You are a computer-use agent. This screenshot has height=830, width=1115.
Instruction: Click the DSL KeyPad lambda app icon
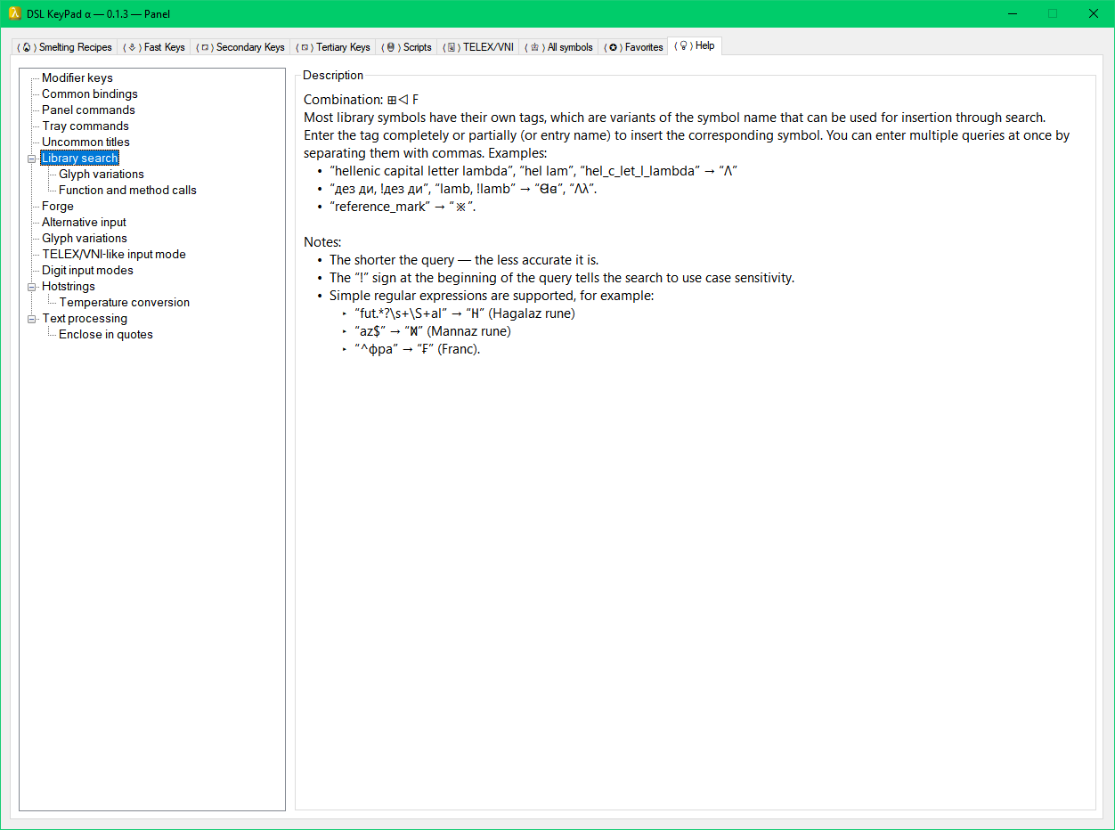pos(14,13)
